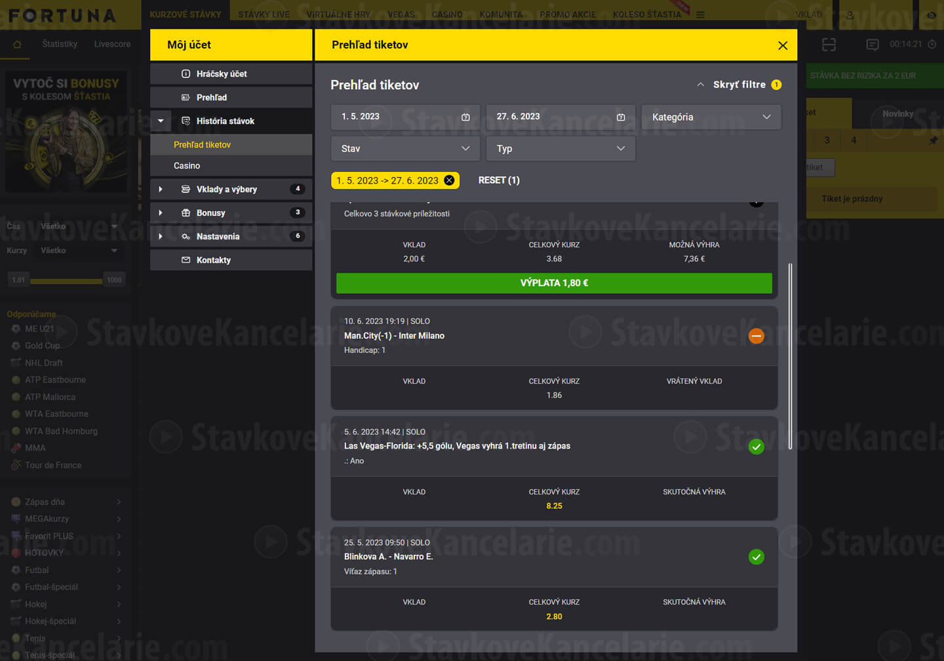The width and height of the screenshot is (944, 661).
Task: Open the Typ dropdown
Action: pyautogui.click(x=560, y=149)
